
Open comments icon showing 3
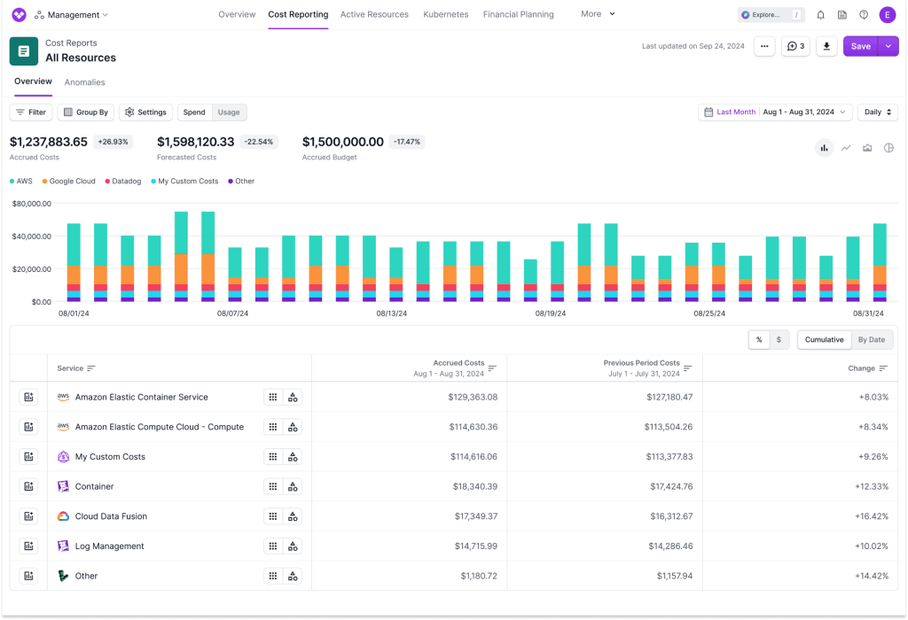point(795,46)
